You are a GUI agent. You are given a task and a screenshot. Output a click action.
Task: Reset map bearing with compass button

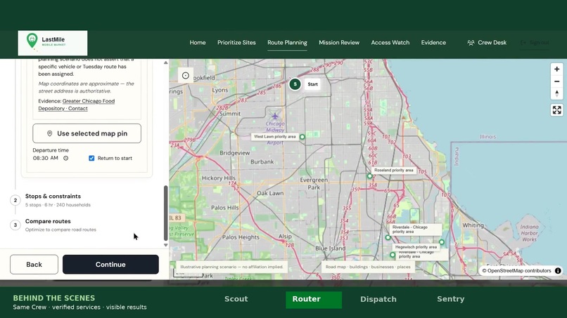click(x=557, y=93)
